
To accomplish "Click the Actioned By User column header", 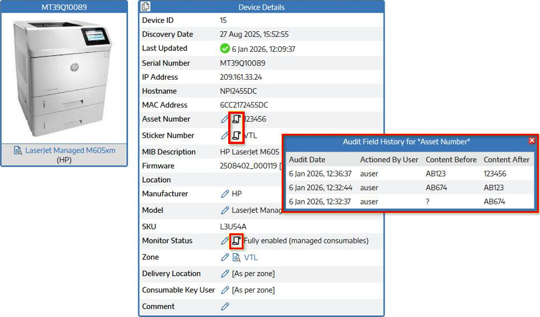I will tap(389, 159).
